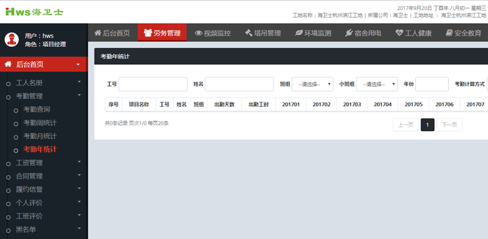Click the home icon beside 后台首页 in sidebar

[x=8, y=64]
